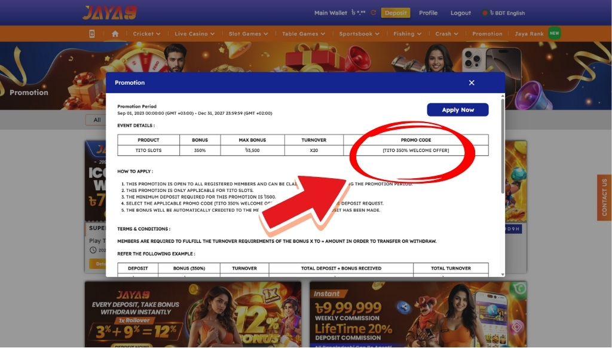Click the X20 turnover cell
The height and width of the screenshot is (348, 612).
coord(314,150)
